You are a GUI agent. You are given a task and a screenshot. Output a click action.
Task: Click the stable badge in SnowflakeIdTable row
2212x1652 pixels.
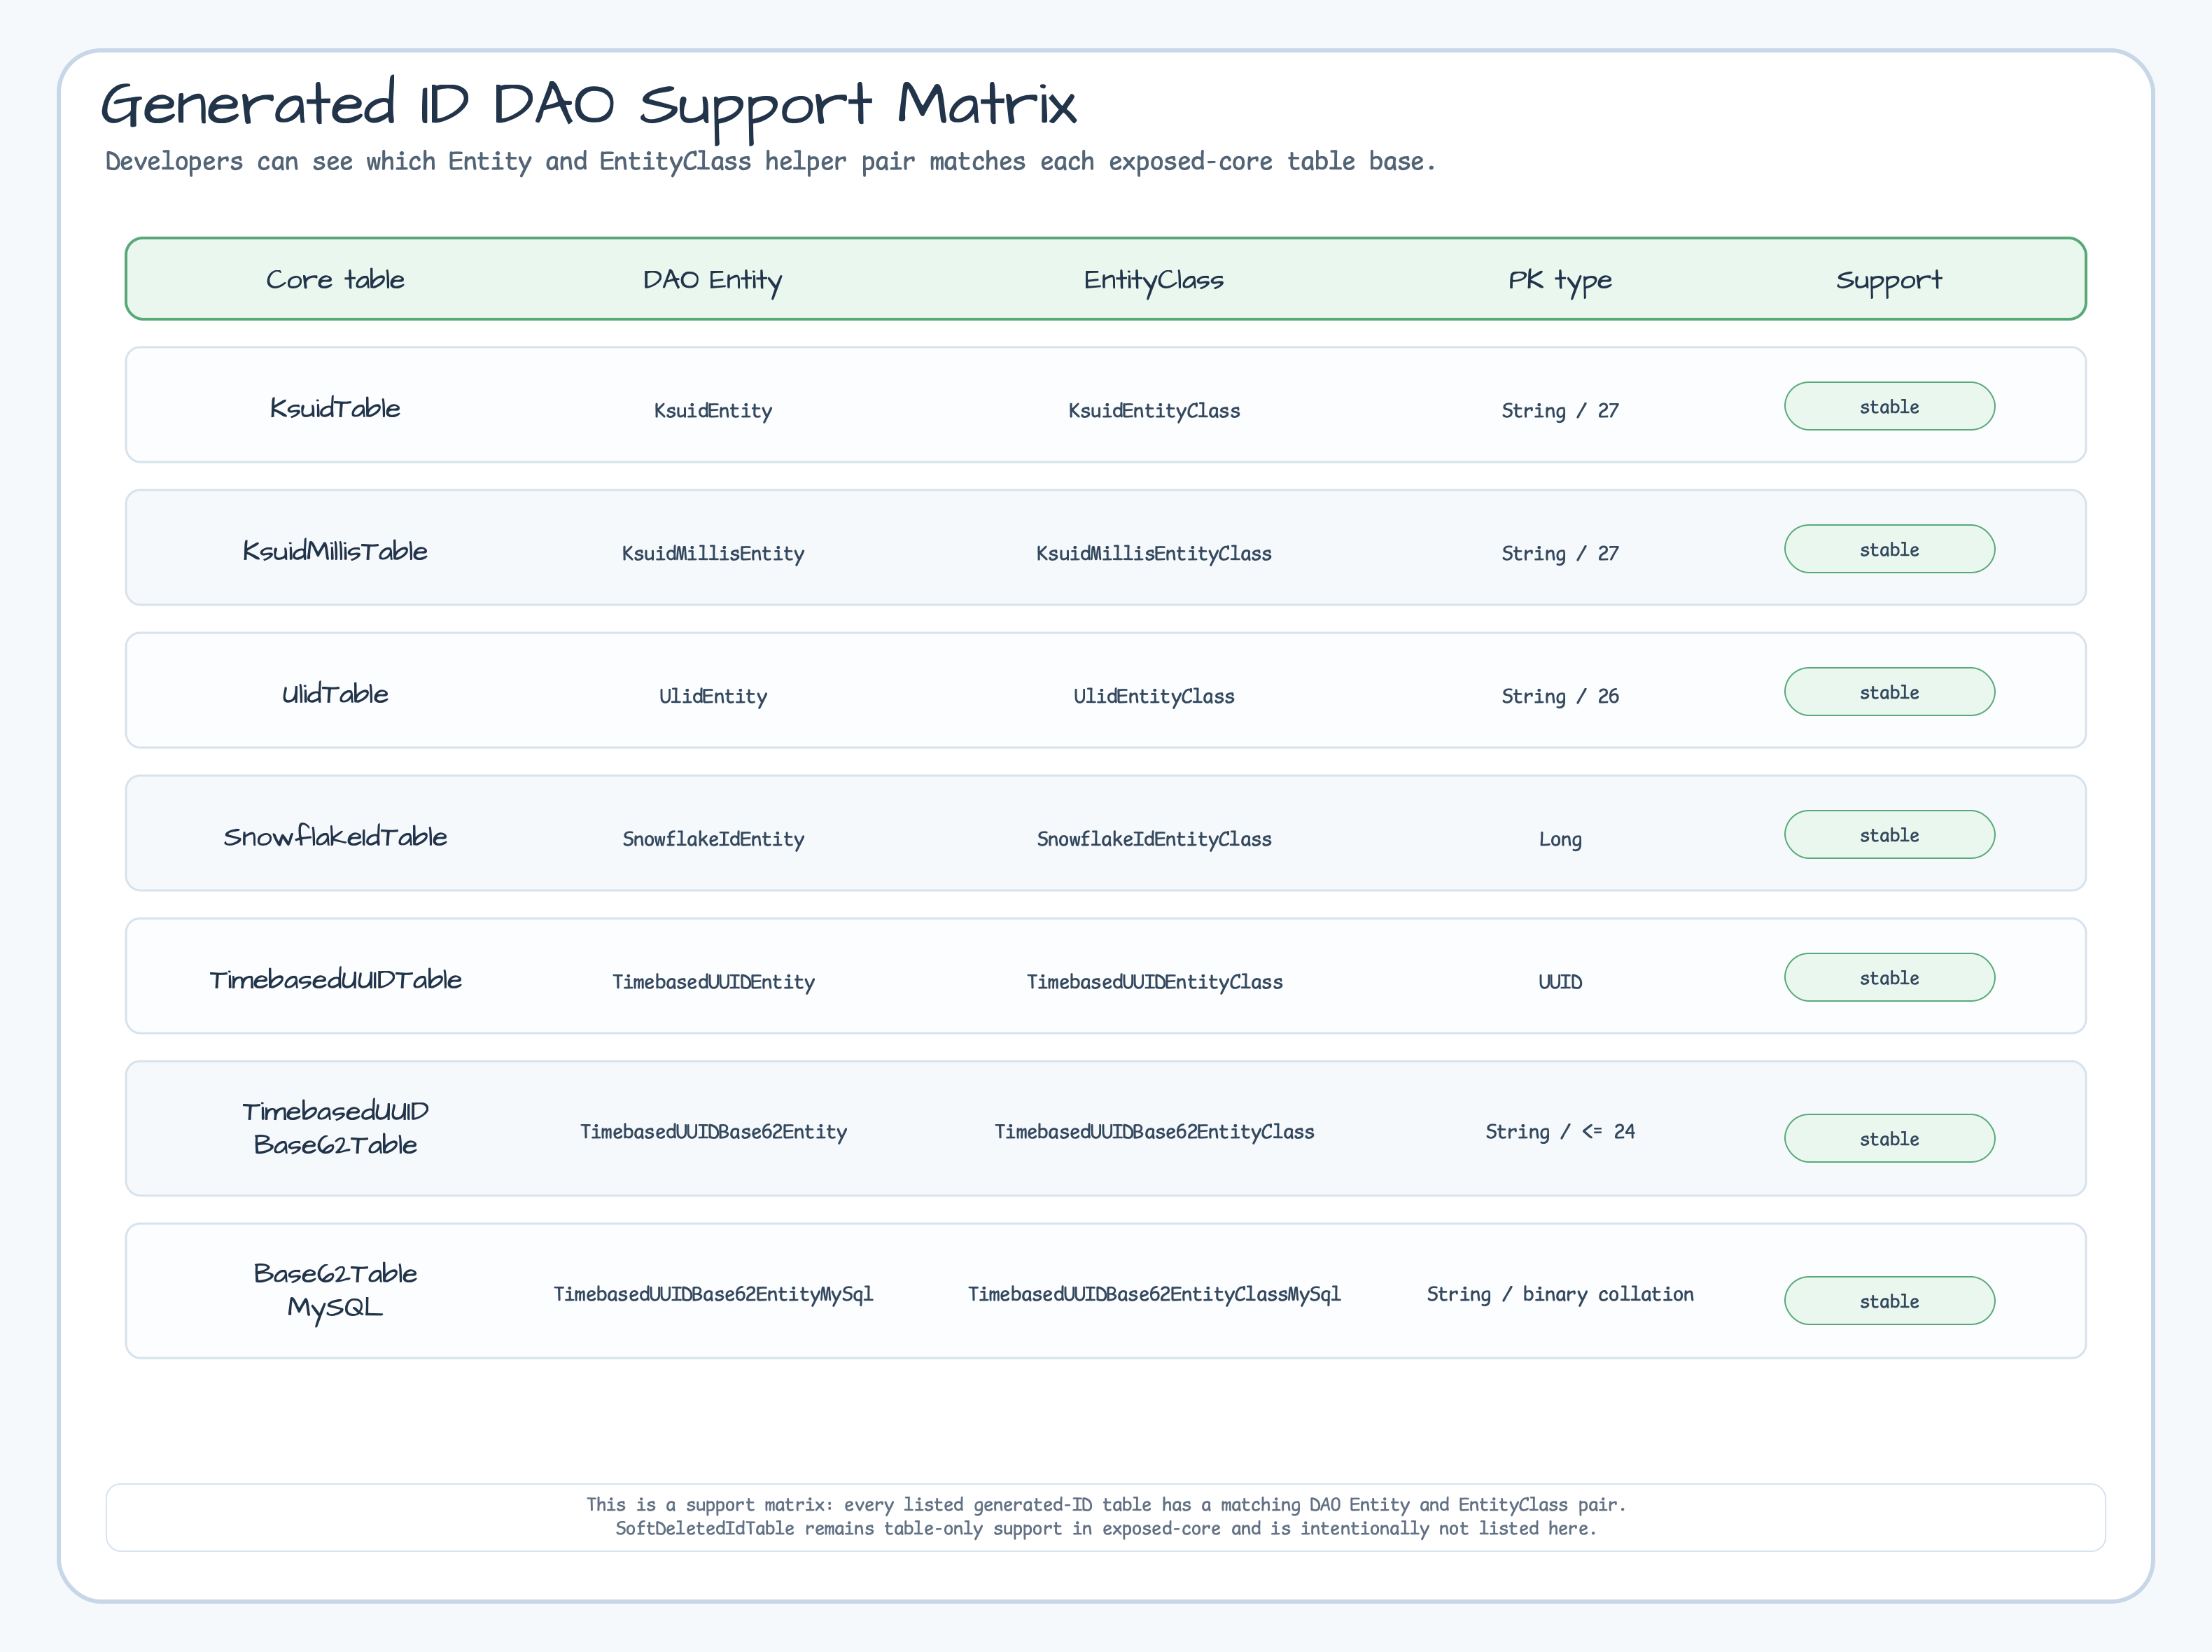coord(1888,835)
